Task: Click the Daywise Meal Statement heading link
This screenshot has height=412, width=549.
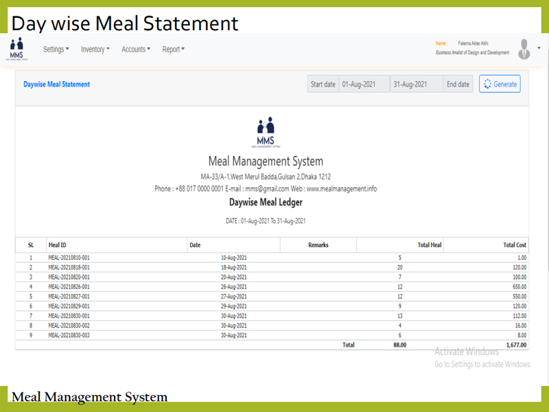Action: [x=56, y=84]
